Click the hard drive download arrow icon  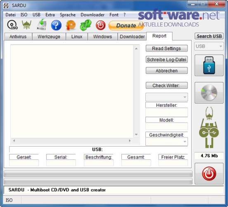click(x=41, y=25)
